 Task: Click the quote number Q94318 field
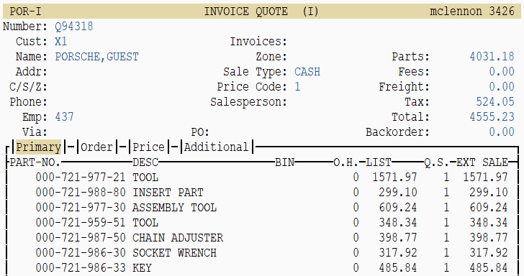point(74,27)
